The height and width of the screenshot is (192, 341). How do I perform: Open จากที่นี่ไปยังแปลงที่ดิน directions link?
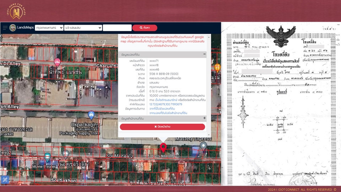coord(162,109)
